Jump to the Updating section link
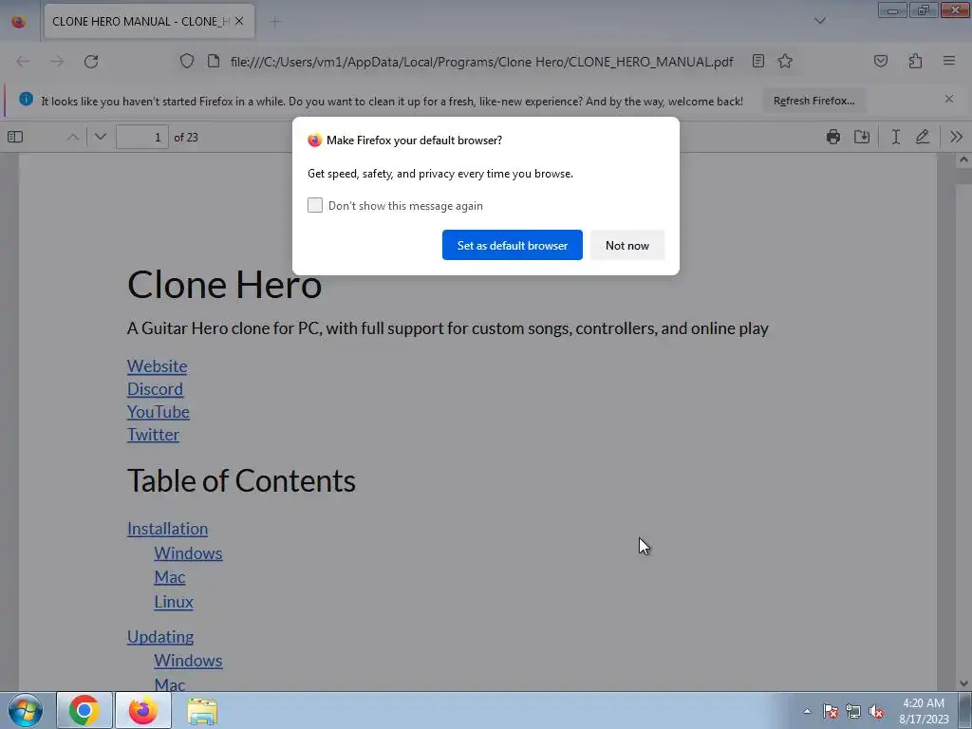Image resolution: width=972 pixels, height=729 pixels. click(160, 637)
